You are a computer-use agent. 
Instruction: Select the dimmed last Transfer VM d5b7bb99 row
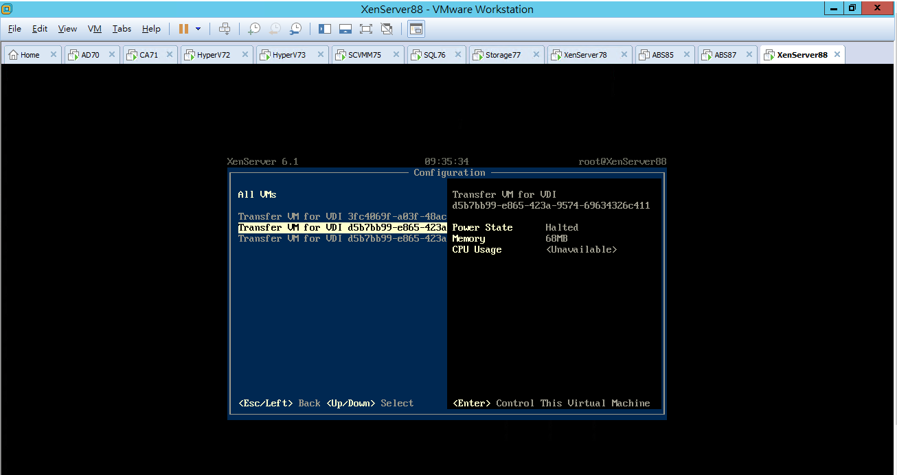tap(342, 239)
